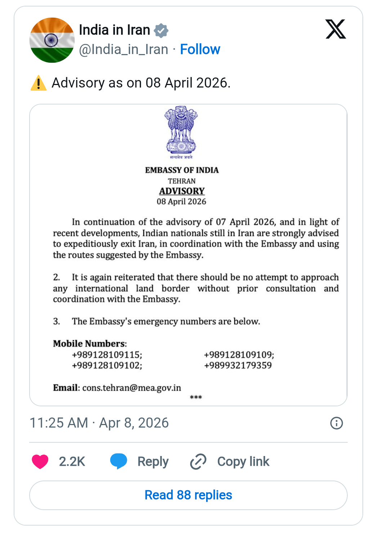Open the X logo
This screenshot has width=383, height=536.
(x=335, y=29)
